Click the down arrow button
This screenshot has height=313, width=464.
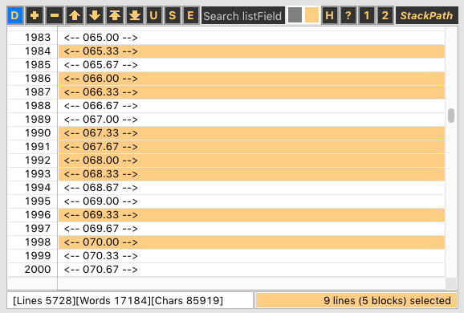[95, 15]
